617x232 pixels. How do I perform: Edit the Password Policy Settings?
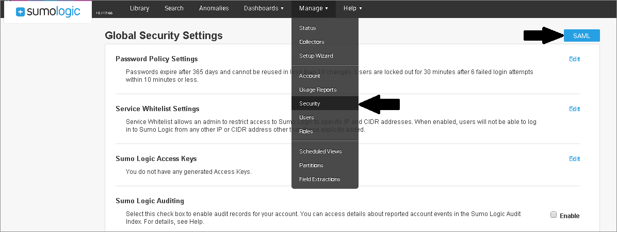click(574, 59)
